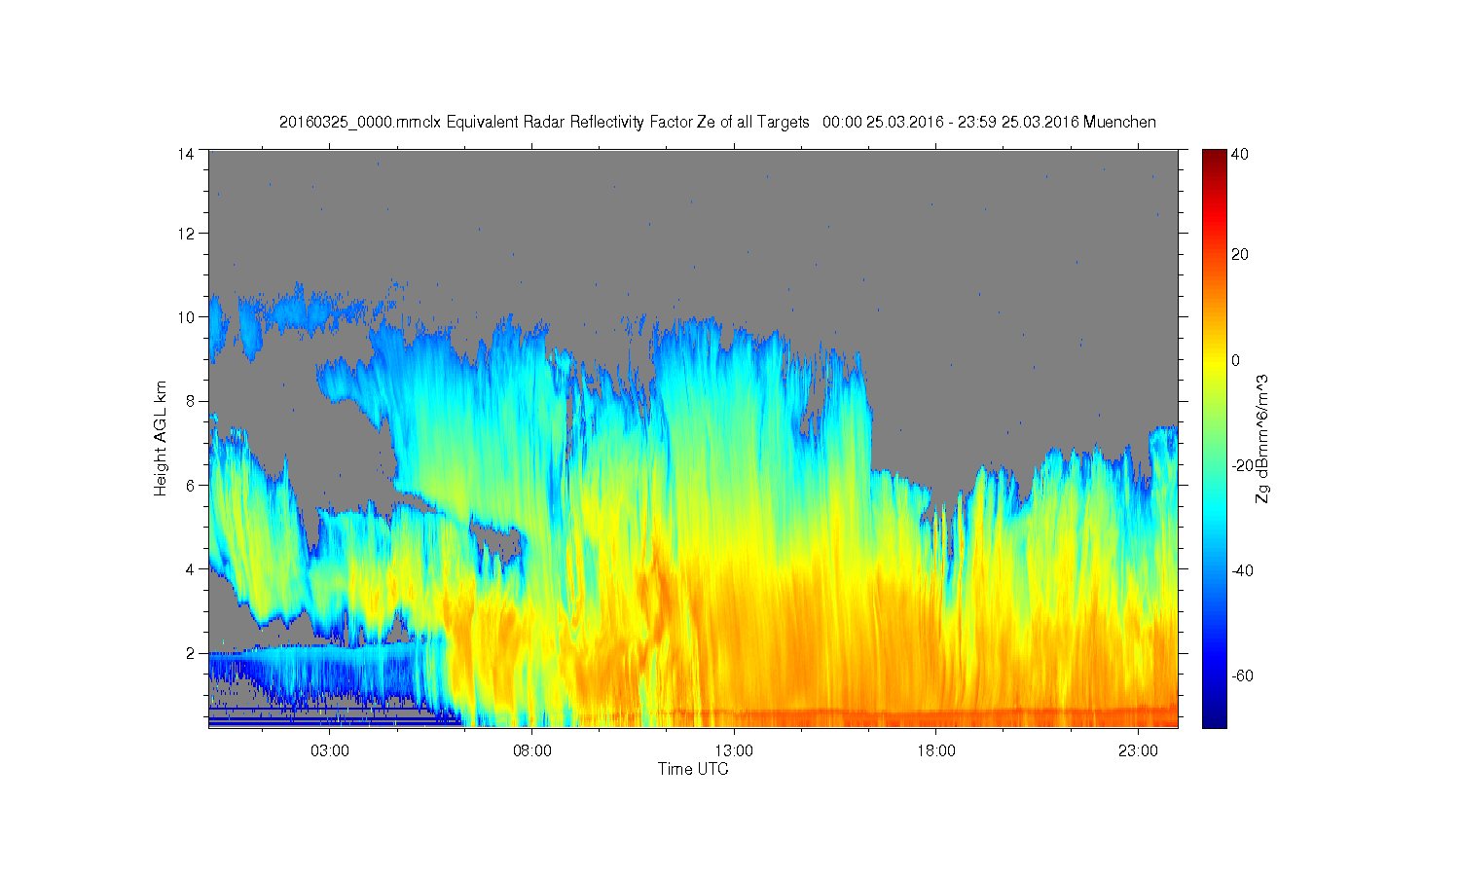Click the colorbar label '20'
The height and width of the screenshot is (876, 1460).
(1240, 255)
